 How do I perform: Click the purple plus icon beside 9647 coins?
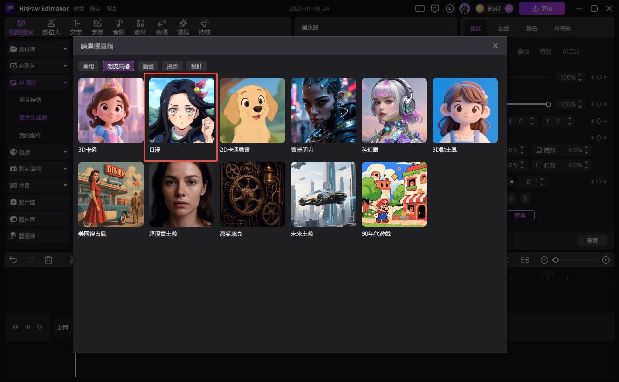point(509,8)
